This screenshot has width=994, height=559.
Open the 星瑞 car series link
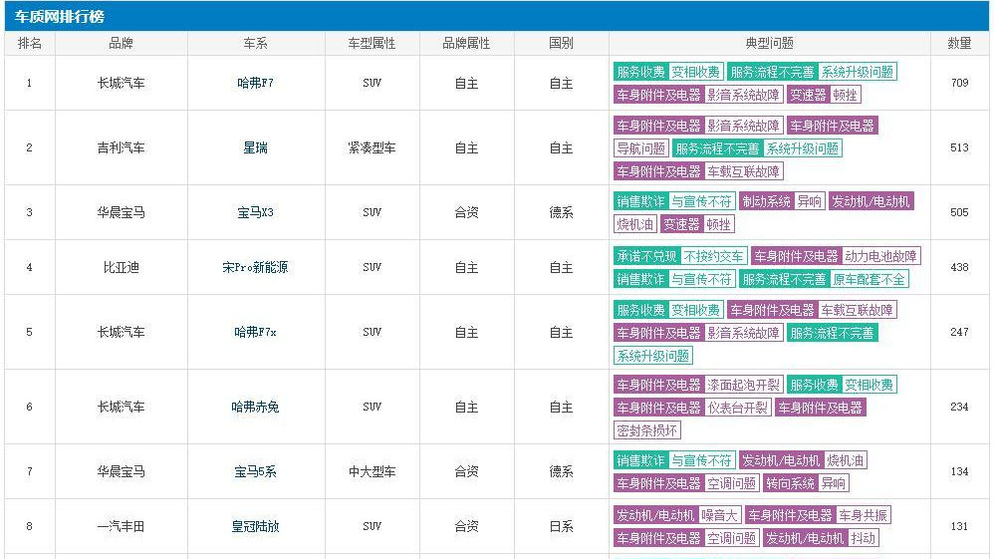255,147
